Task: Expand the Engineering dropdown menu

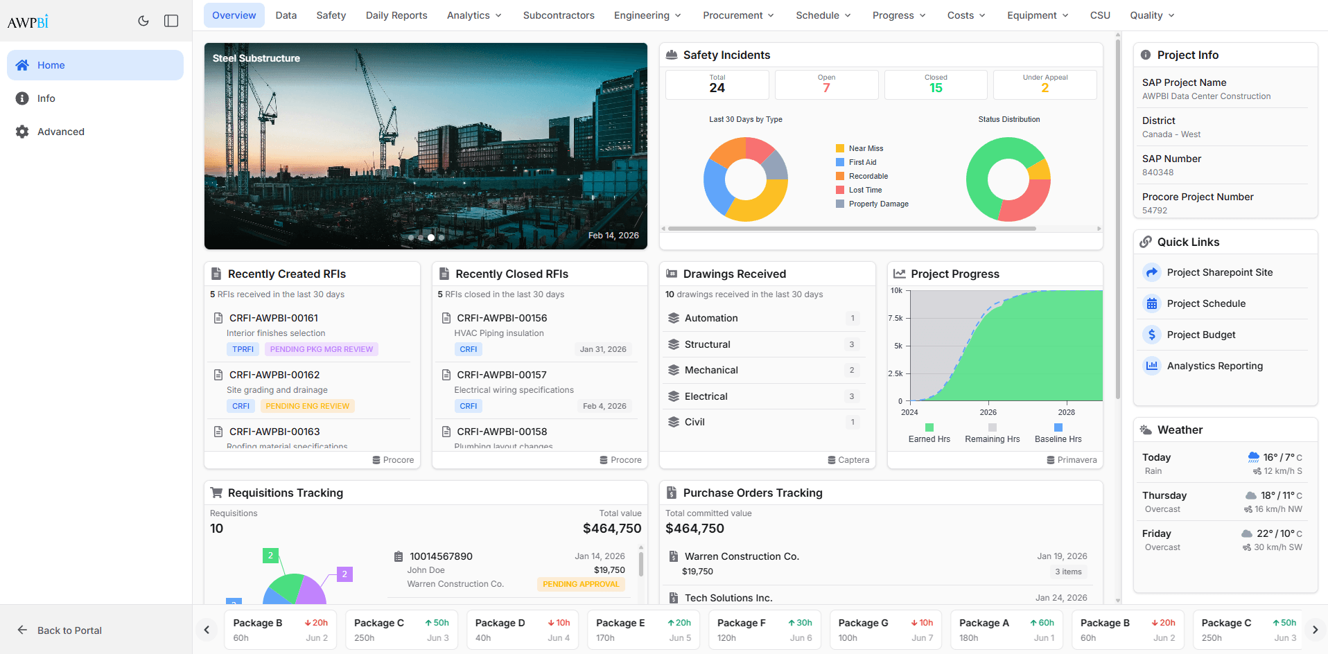Action: [647, 15]
